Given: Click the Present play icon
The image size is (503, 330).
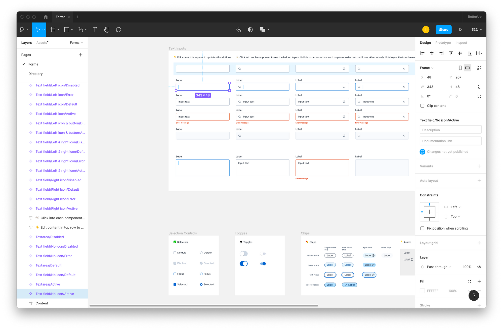Looking at the screenshot, I should pos(460,30).
